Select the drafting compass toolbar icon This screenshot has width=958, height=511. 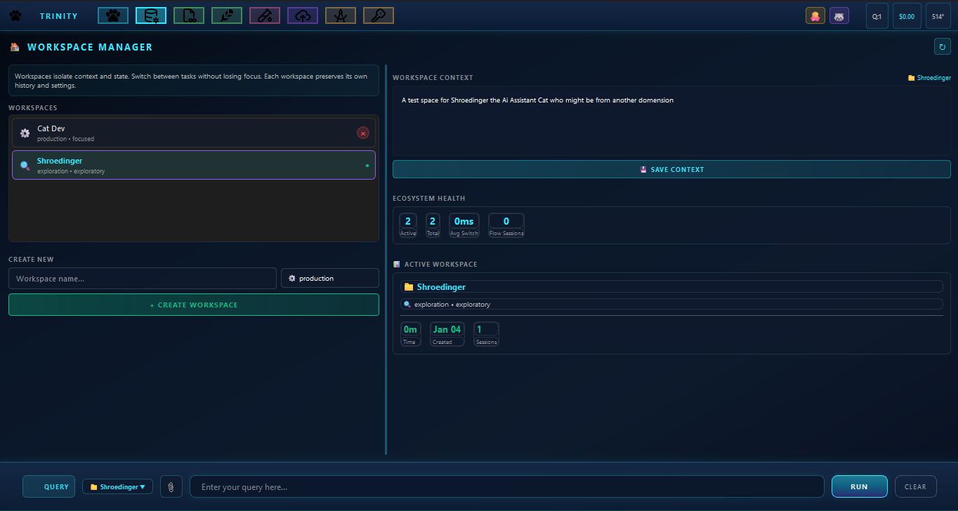click(340, 15)
